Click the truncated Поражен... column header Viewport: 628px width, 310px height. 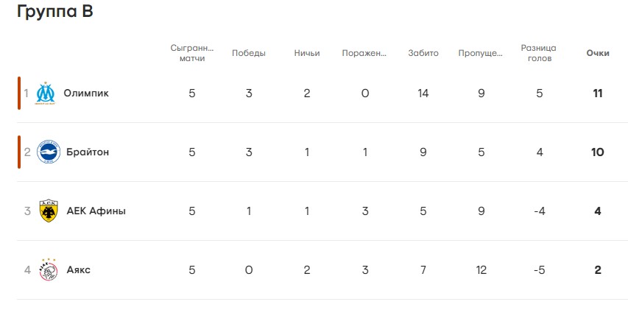coord(364,53)
